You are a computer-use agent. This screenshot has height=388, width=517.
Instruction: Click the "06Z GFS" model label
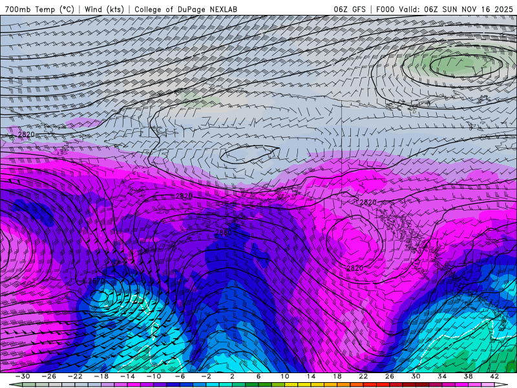pos(350,9)
